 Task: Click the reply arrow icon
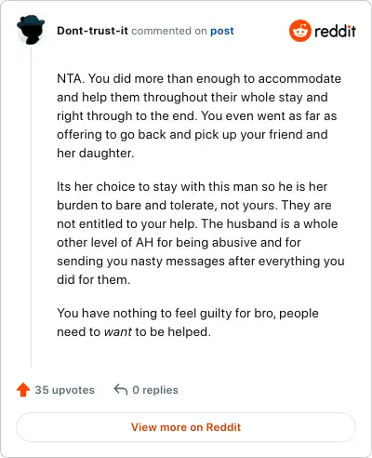pyautogui.click(x=121, y=390)
